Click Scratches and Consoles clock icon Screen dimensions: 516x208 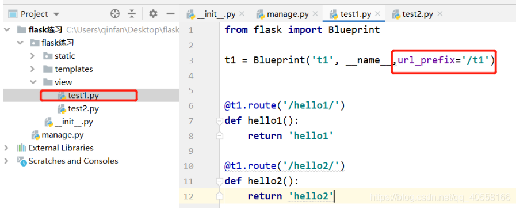(22, 161)
